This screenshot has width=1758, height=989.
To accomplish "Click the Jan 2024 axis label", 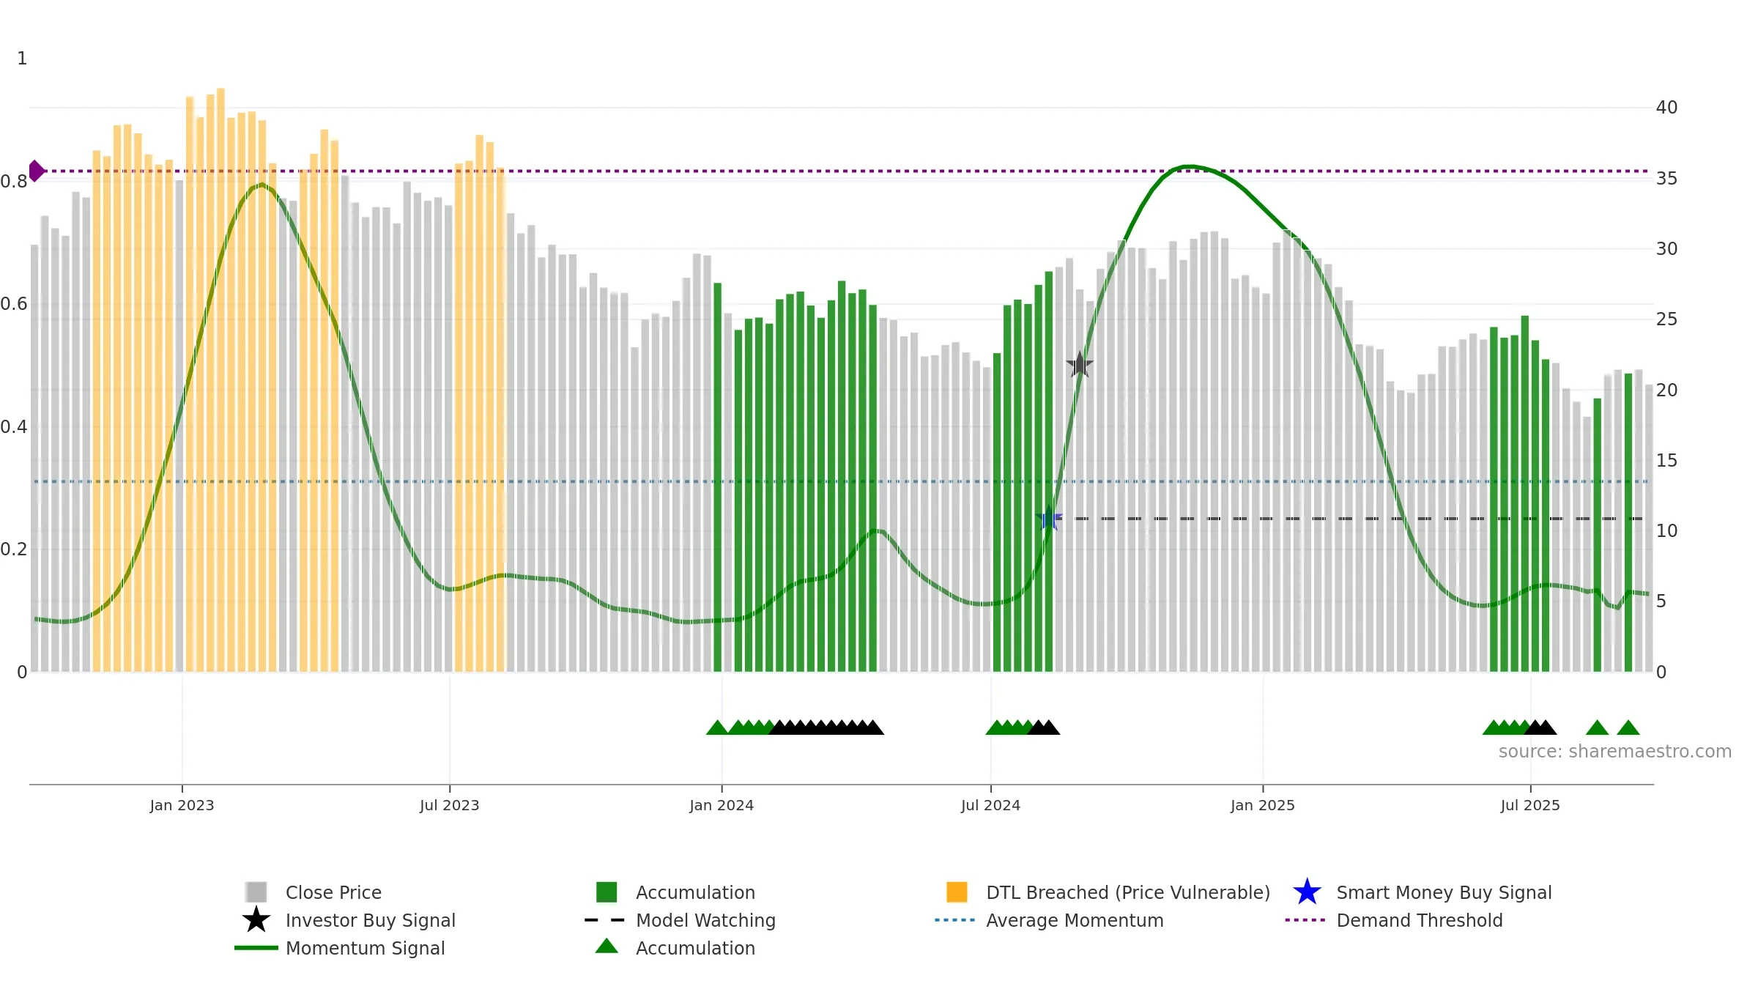I will pyautogui.click(x=722, y=805).
